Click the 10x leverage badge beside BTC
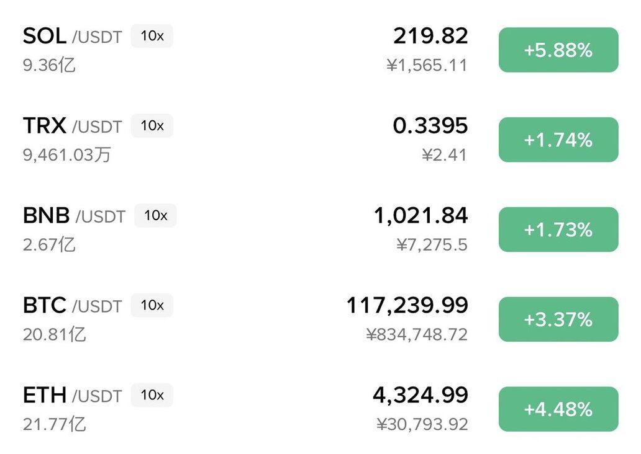641x454 pixels. click(x=152, y=305)
